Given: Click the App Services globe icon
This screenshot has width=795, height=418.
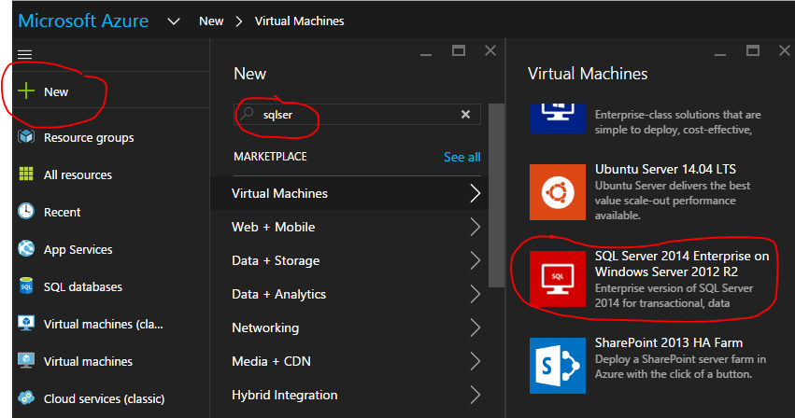Looking at the screenshot, I should pyautogui.click(x=26, y=249).
